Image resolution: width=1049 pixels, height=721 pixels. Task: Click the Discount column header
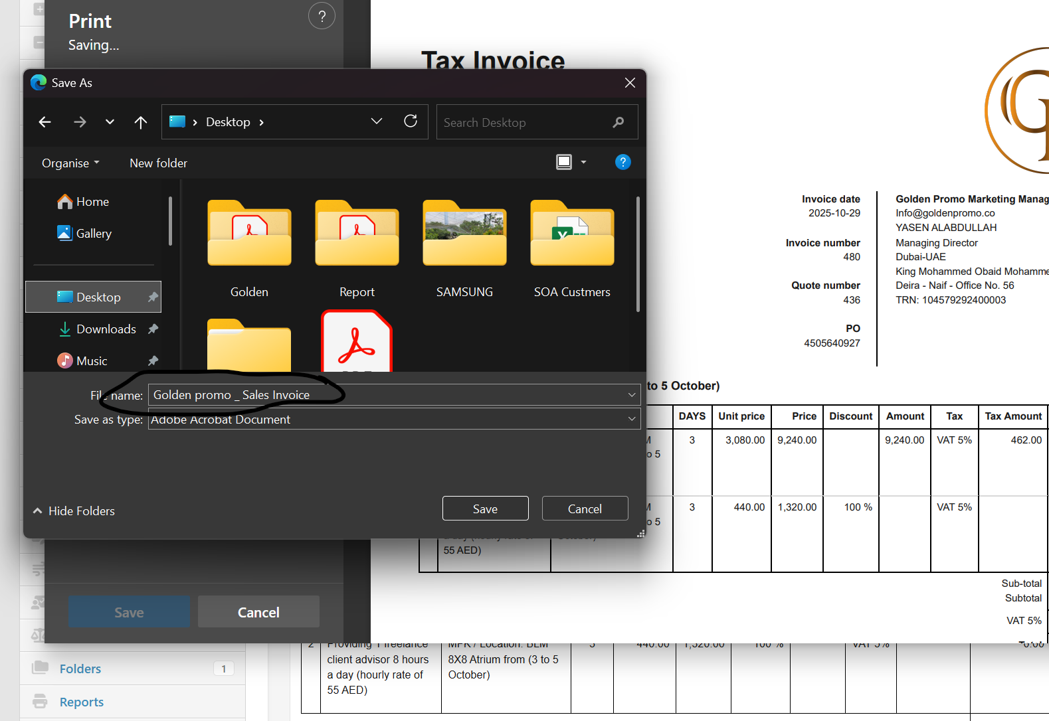pos(851,416)
